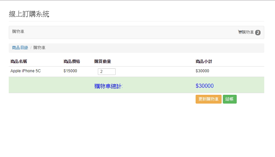The image size is (275, 157).
Task: Go to 商品目錄 breadcrumb link
Action: 20,48
